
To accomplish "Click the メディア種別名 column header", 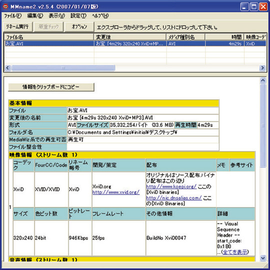I will pyautogui.click(x=185, y=37).
